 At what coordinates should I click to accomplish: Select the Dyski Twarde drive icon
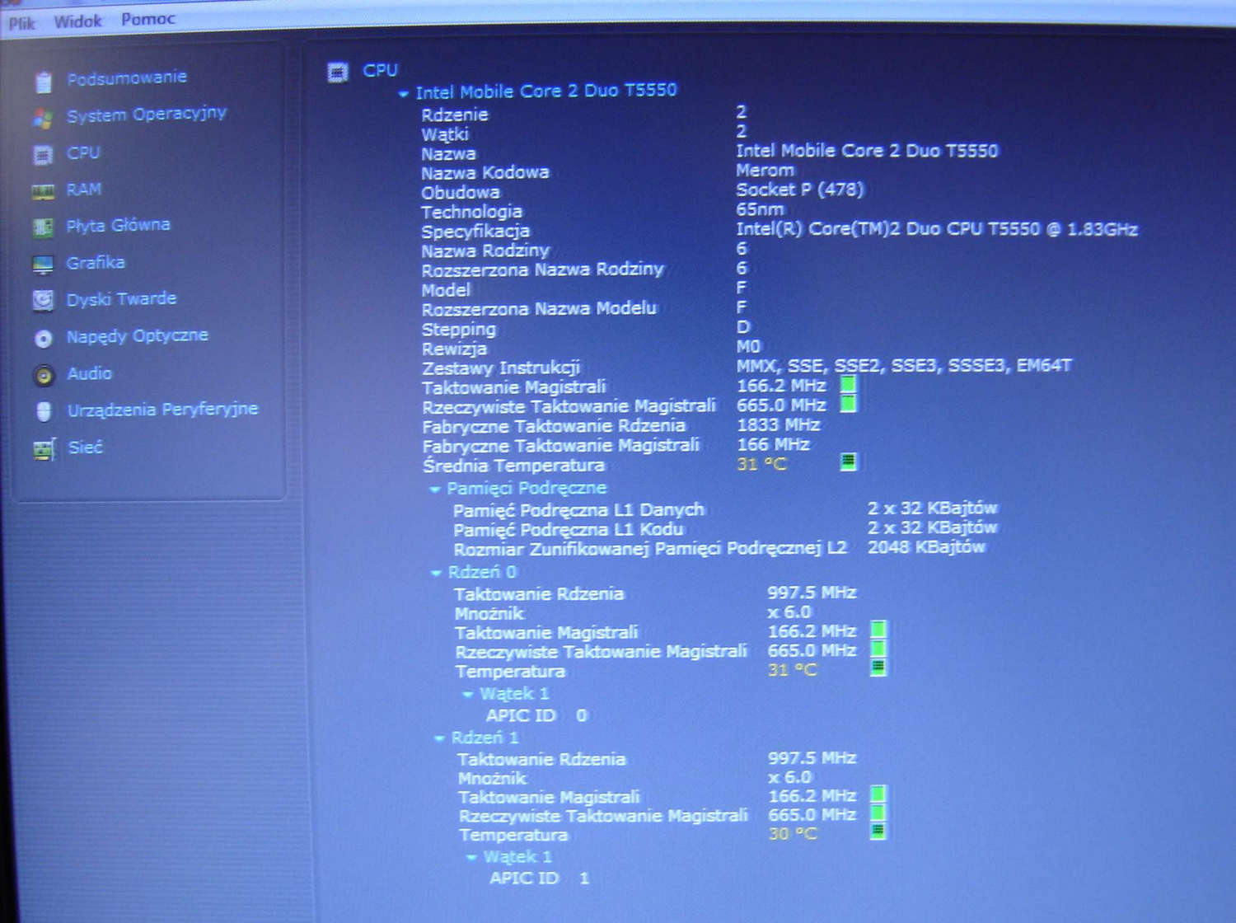(44, 299)
